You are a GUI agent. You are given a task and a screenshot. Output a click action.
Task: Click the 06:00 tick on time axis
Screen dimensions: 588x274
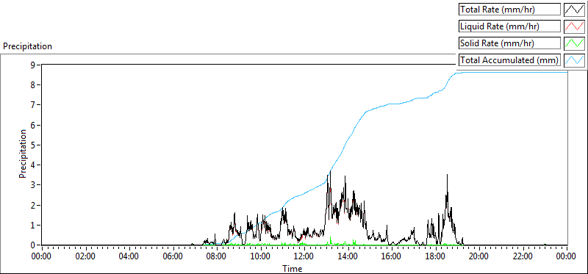pyautogui.click(x=173, y=256)
